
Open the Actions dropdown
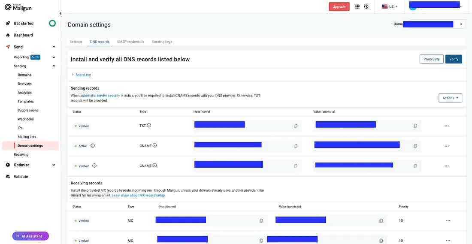pos(450,98)
